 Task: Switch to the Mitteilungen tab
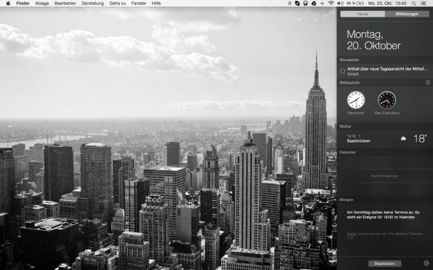tap(407, 14)
